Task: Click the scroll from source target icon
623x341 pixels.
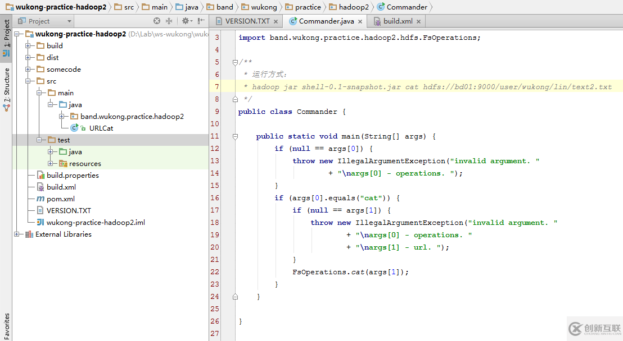Action: tap(157, 21)
